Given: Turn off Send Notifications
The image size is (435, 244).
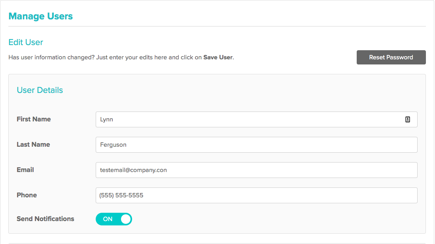Looking at the screenshot, I should pos(114,219).
